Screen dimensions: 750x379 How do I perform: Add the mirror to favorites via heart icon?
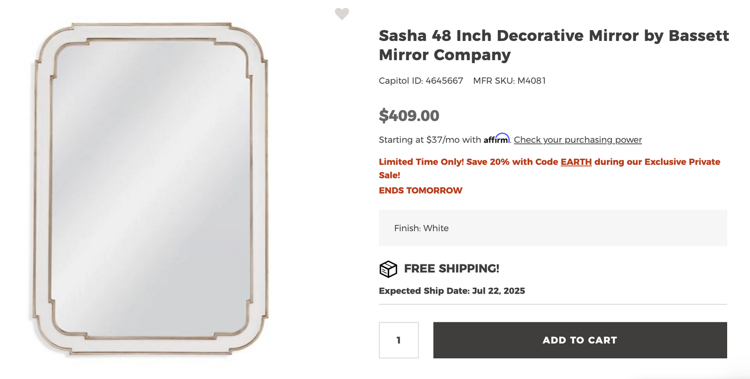pyautogui.click(x=342, y=13)
